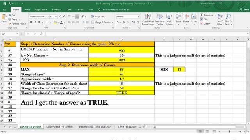250x140 pixels.
Task: Open the Formulas ribbon tab
Action: 57,10
